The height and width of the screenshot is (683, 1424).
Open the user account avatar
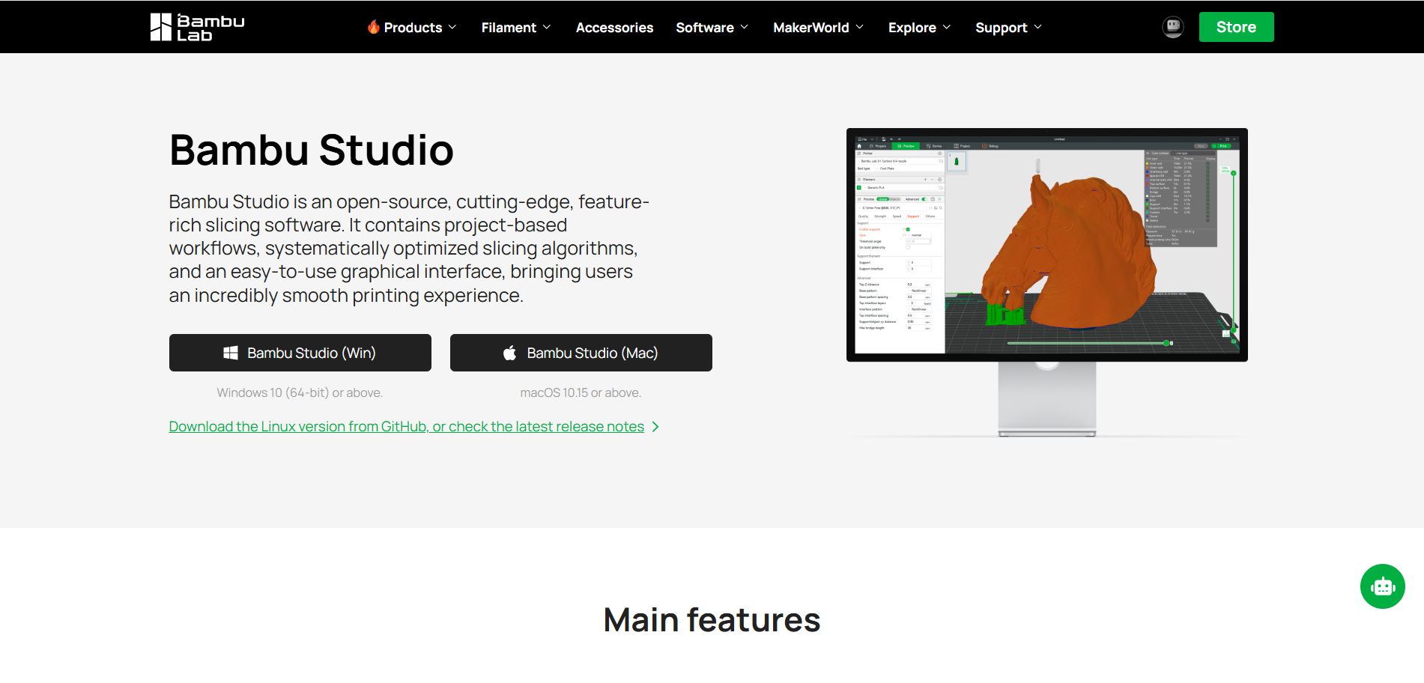pyautogui.click(x=1173, y=27)
